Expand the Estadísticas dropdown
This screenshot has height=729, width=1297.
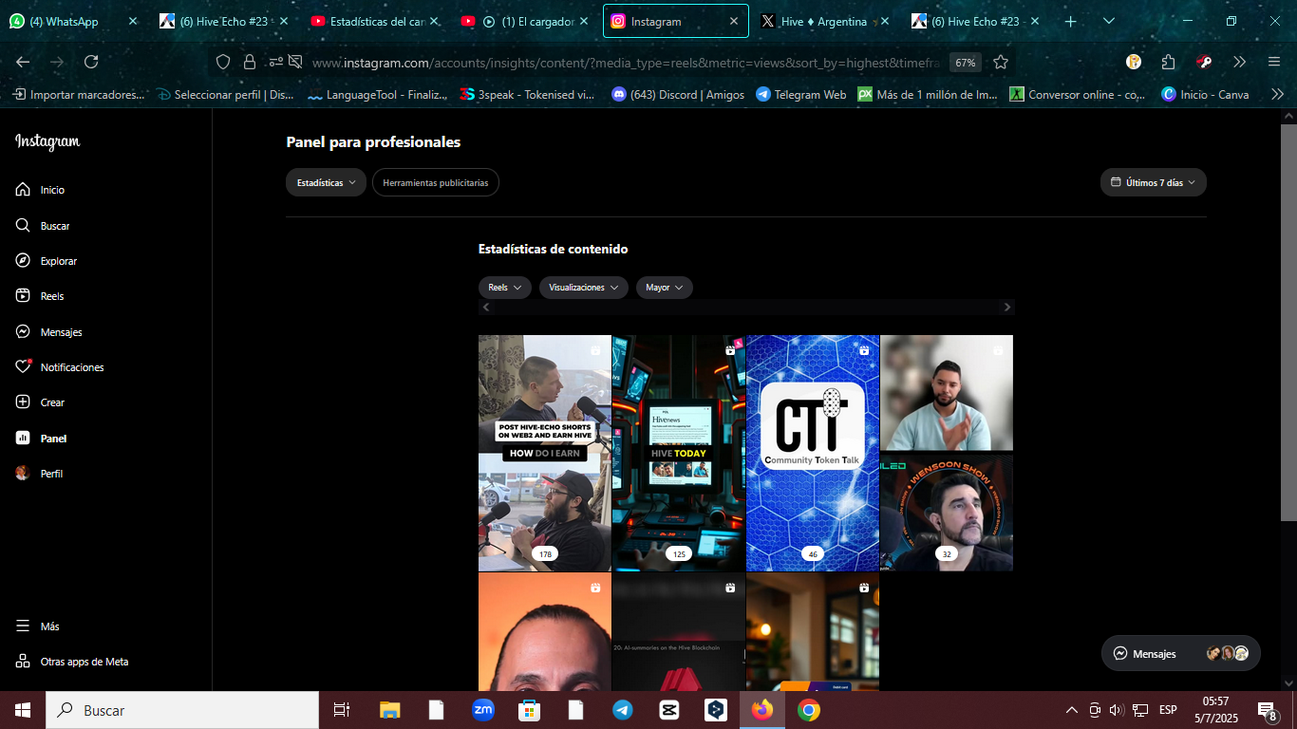(326, 182)
